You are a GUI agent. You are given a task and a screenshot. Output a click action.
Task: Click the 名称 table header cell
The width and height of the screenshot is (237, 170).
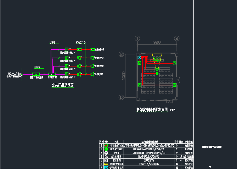point(116,142)
